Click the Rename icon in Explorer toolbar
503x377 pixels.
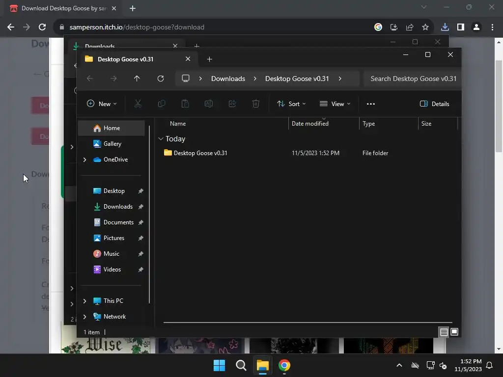tap(208, 104)
